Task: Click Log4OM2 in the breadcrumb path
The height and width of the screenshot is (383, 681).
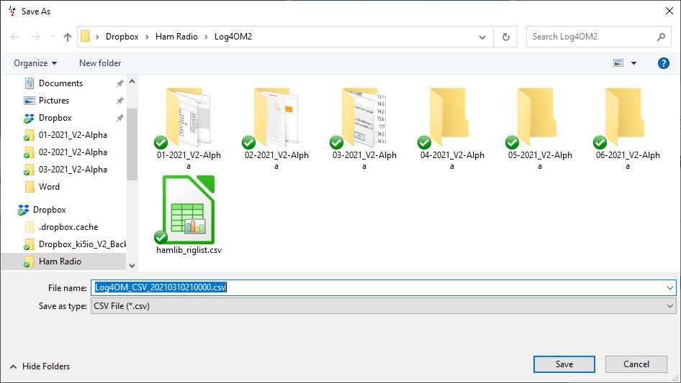Action: pyautogui.click(x=233, y=37)
